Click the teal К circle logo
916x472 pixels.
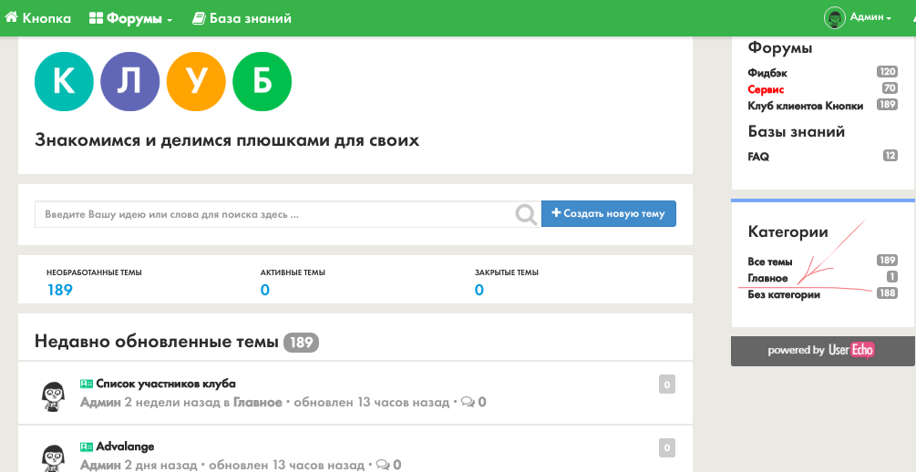click(x=64, y=82)
